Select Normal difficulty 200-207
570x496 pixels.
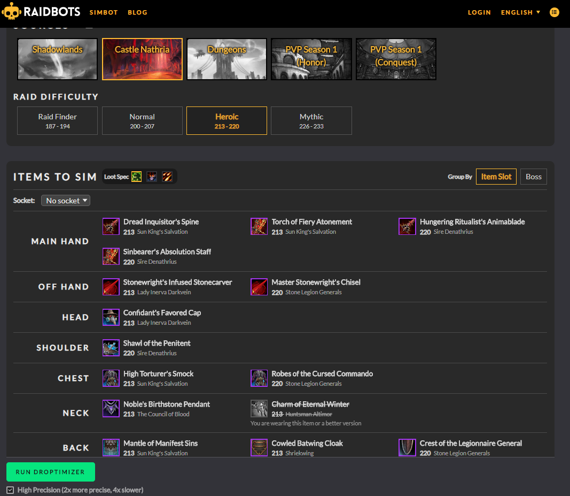tap(142, 120)
